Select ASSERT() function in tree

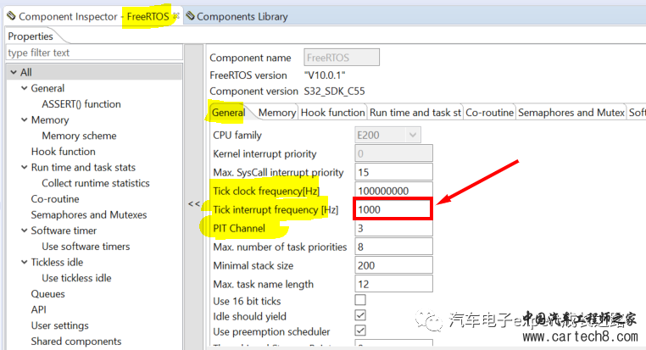pyautogui.click(x=81, y=104)
